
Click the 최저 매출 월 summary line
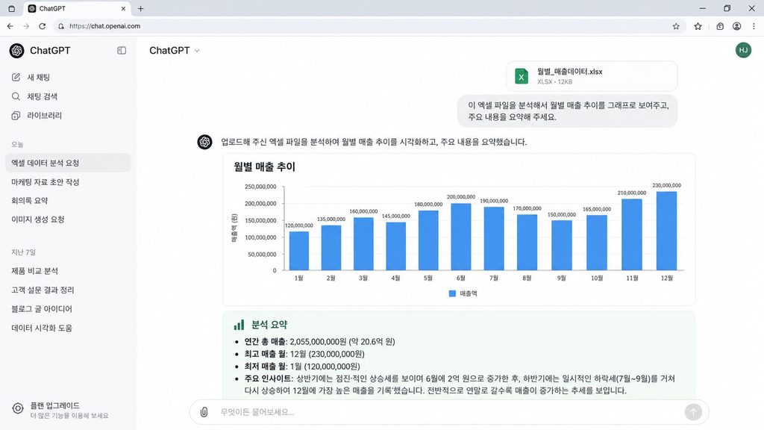coord(302,366)
